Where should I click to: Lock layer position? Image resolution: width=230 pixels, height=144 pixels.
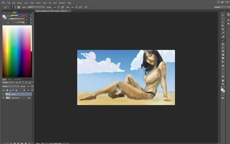tap(13, 90)
